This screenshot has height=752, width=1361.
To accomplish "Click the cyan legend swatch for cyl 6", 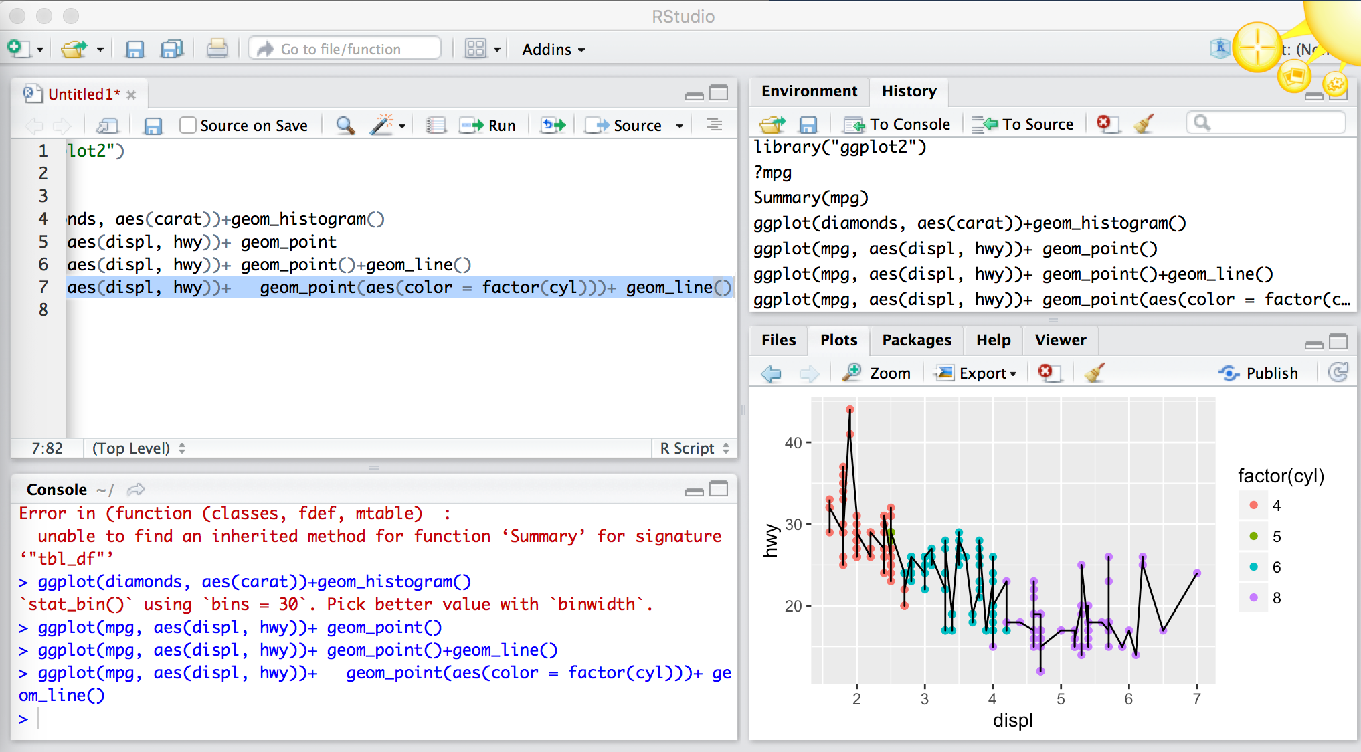I will click(1253, 567).
